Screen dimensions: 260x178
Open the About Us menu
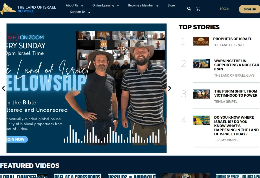click(72, 5)
